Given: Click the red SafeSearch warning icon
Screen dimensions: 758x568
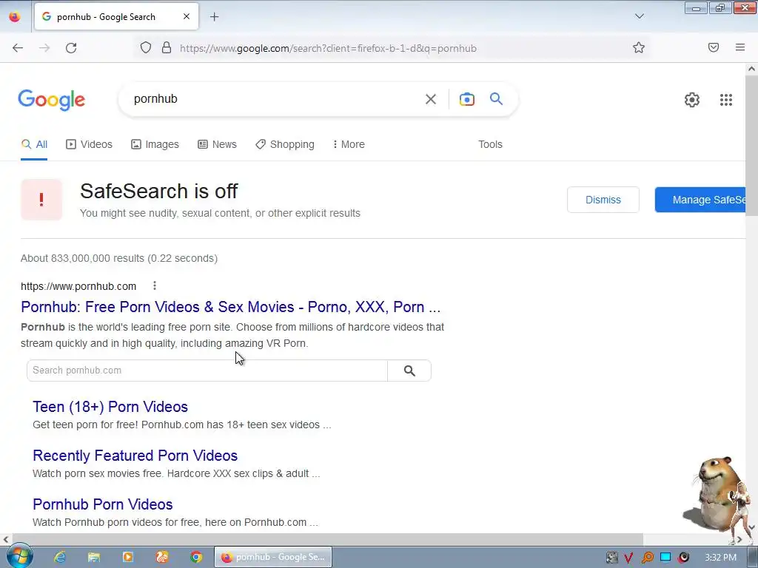Looking at the screenshot, I should point(41,200).
